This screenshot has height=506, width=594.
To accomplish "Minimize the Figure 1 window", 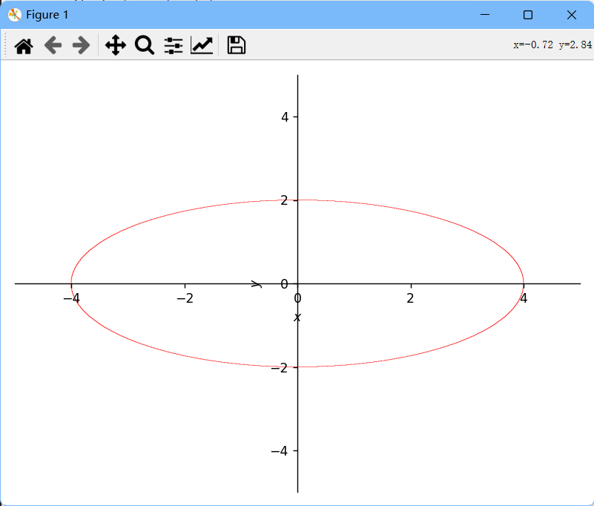I will coord(484,15).
